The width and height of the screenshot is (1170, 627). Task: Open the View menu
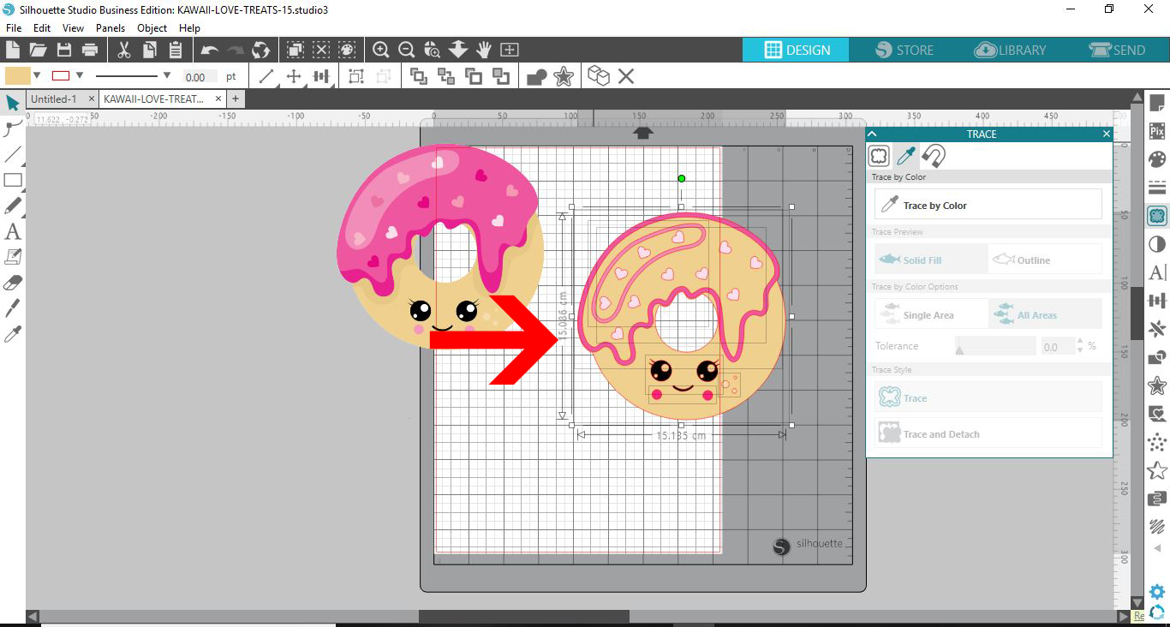click(x=73, y=28)
